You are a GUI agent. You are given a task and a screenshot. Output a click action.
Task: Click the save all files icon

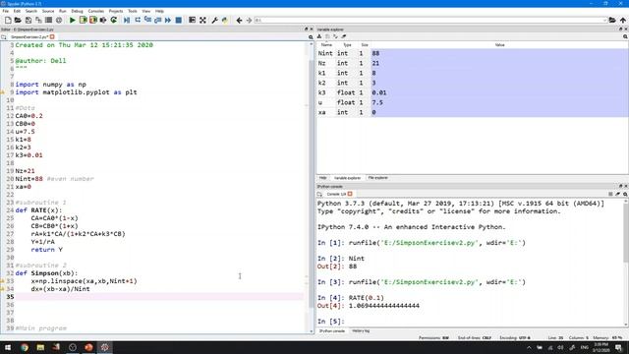pyautogui.click(x=38, y=20)
